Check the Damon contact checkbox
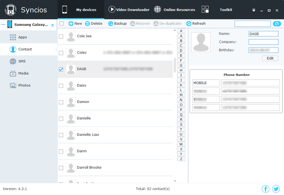The image size is (284, 195). [61, 102]
